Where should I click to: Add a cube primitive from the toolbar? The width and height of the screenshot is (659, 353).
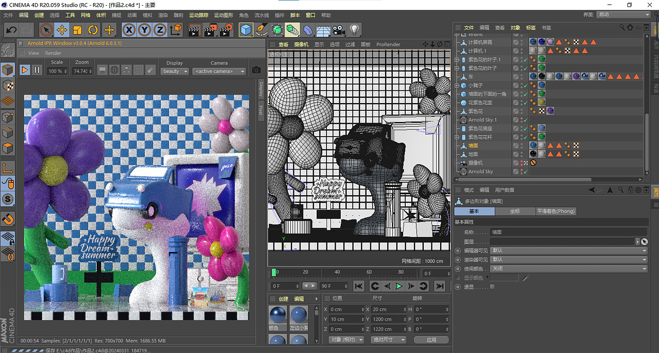(246, 30)
